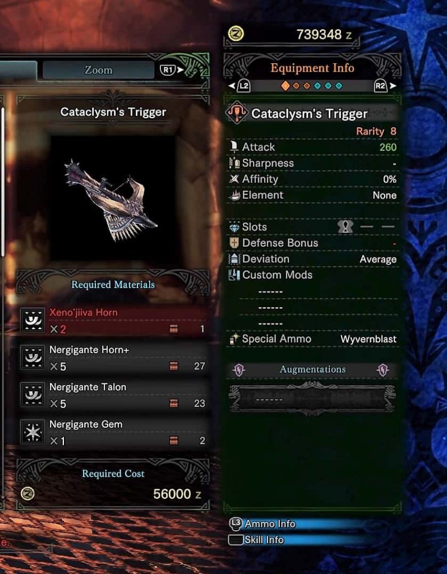
Task: Click the Special Ammo icon
Action: (x=234, y=339)
